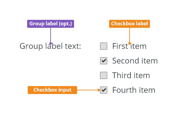Click the orange vertical connector under 'Checkbox label'

pos(130,35)
